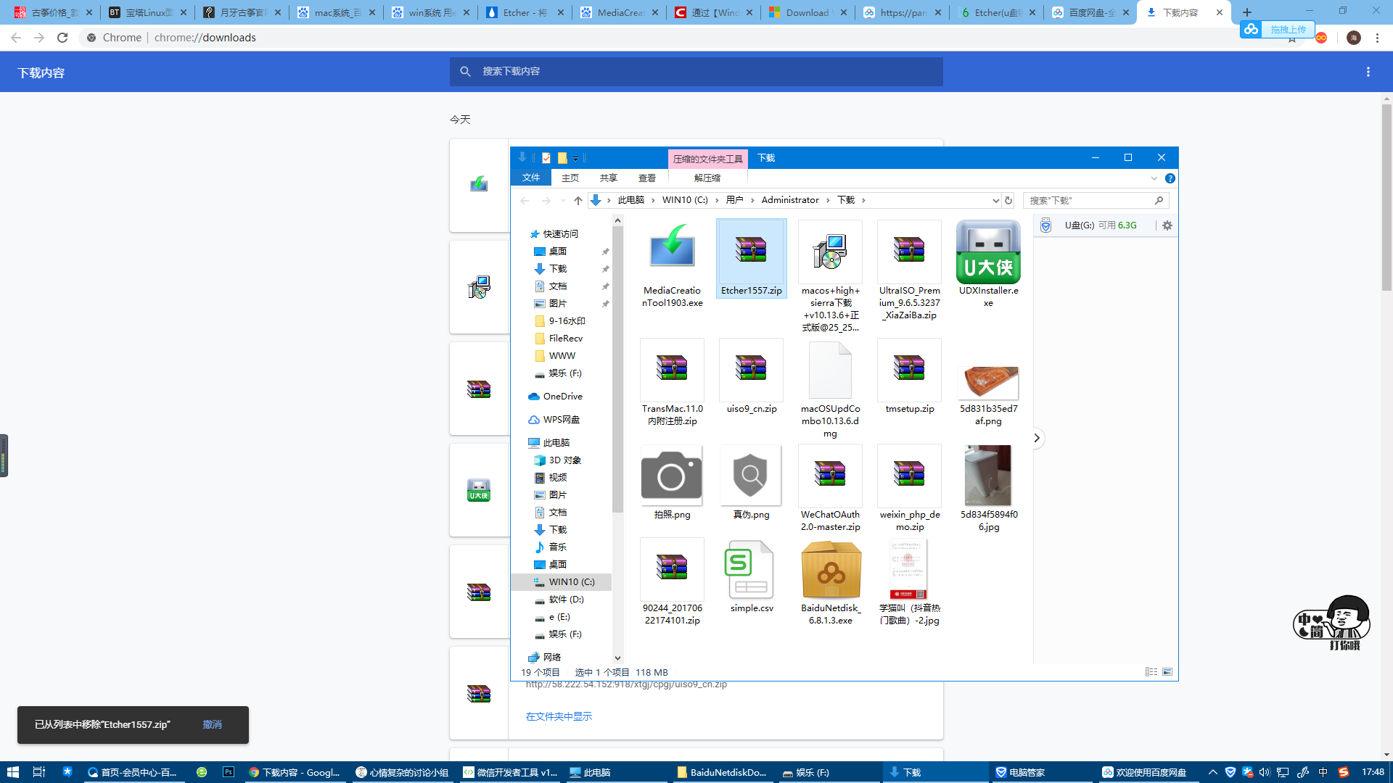Select UDXInstaller.exe U大侠 icon

tap(988, 252)
